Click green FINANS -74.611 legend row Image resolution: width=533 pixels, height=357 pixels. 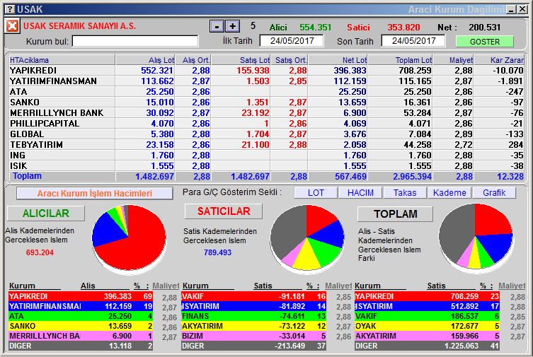[254, 316]
